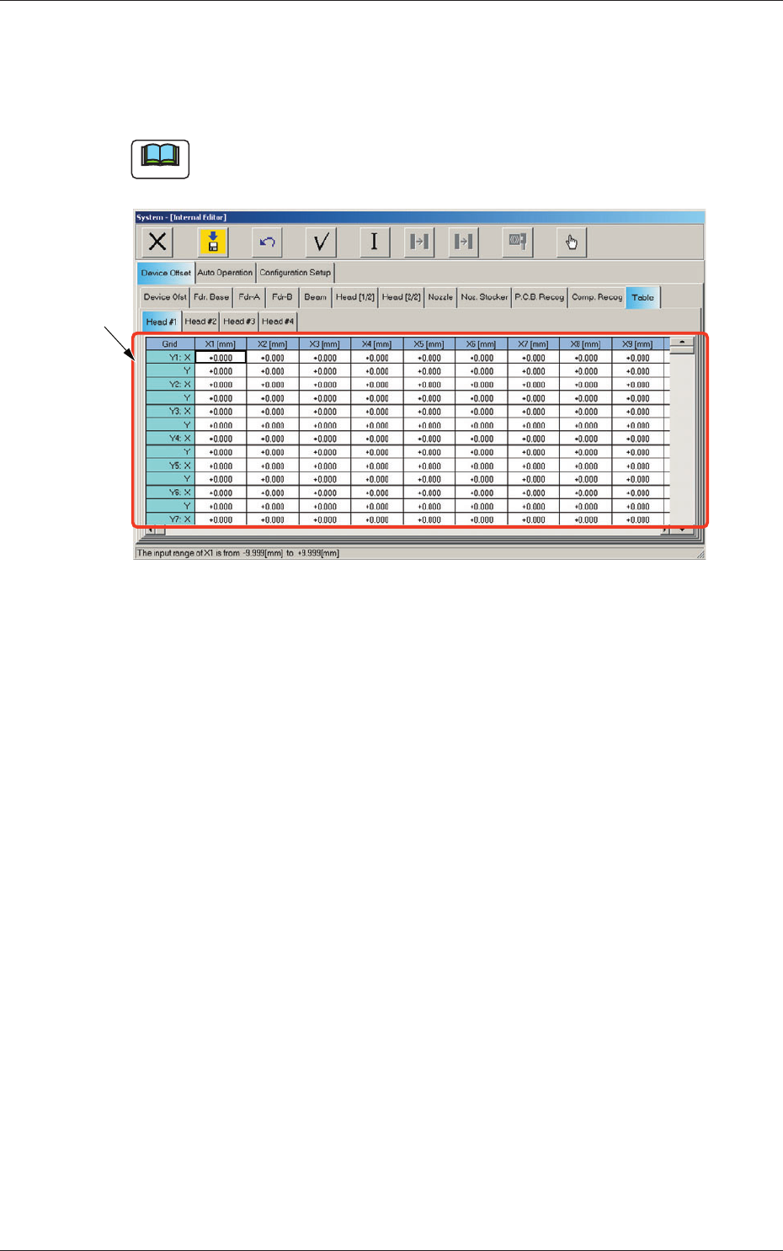783x1251 pixels.
Task: Click the vertical scrollbar track in the grid
Action: click(x=682, y=438)
